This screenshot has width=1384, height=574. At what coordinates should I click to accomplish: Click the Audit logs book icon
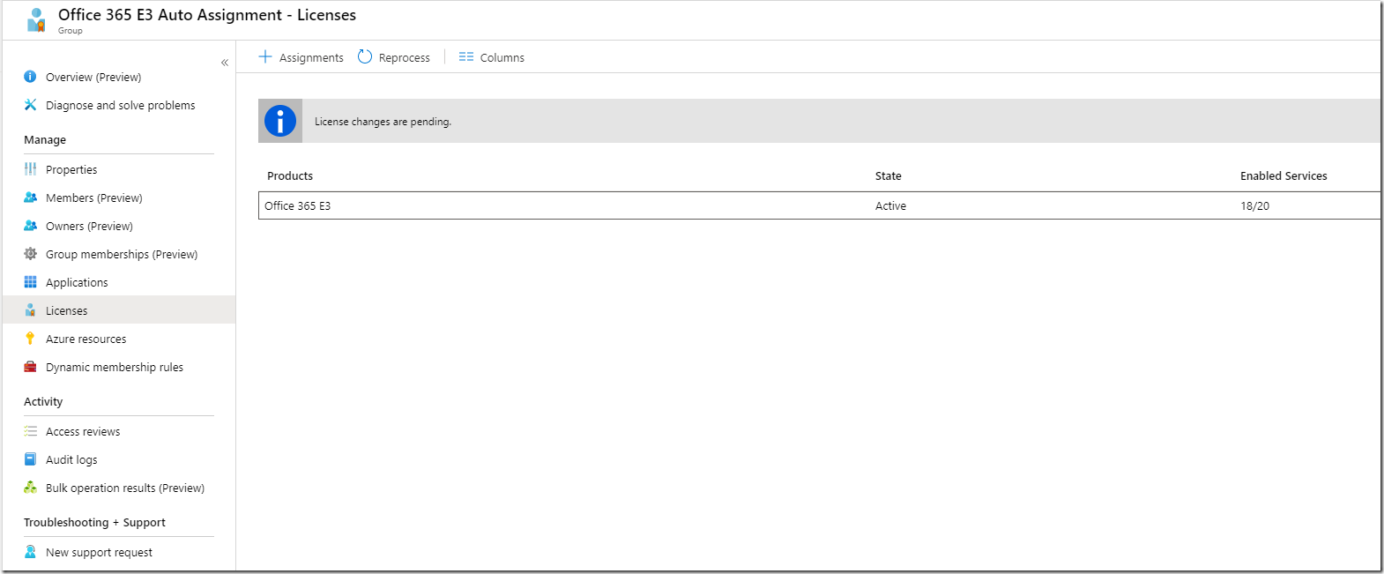coord(30,459)
